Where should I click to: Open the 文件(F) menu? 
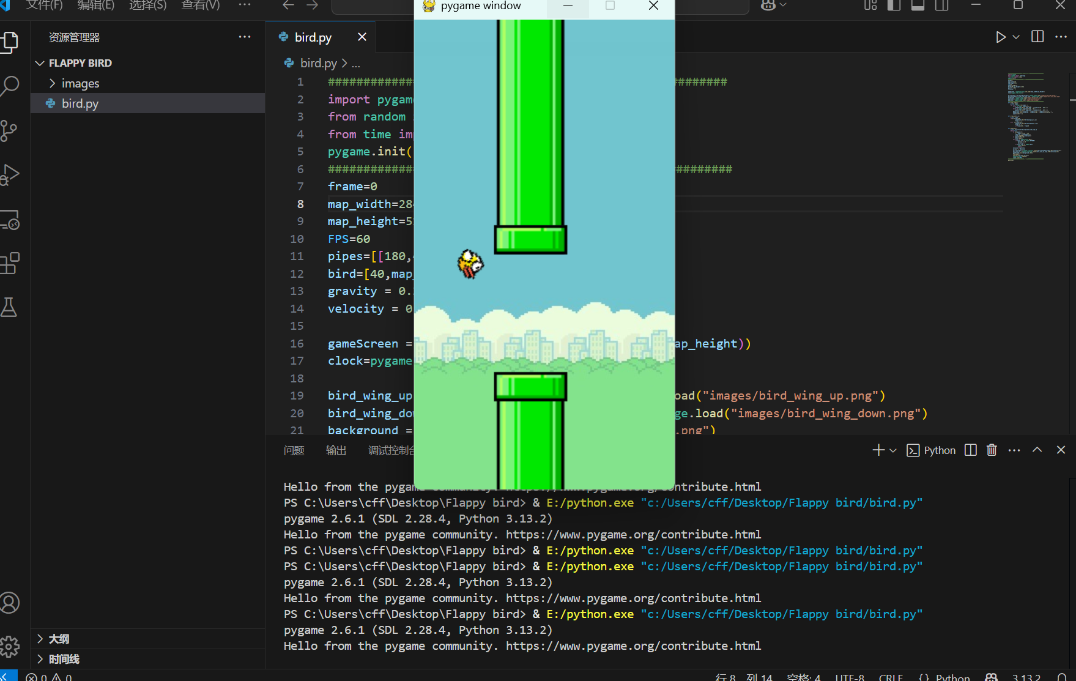tap(44, 6)
